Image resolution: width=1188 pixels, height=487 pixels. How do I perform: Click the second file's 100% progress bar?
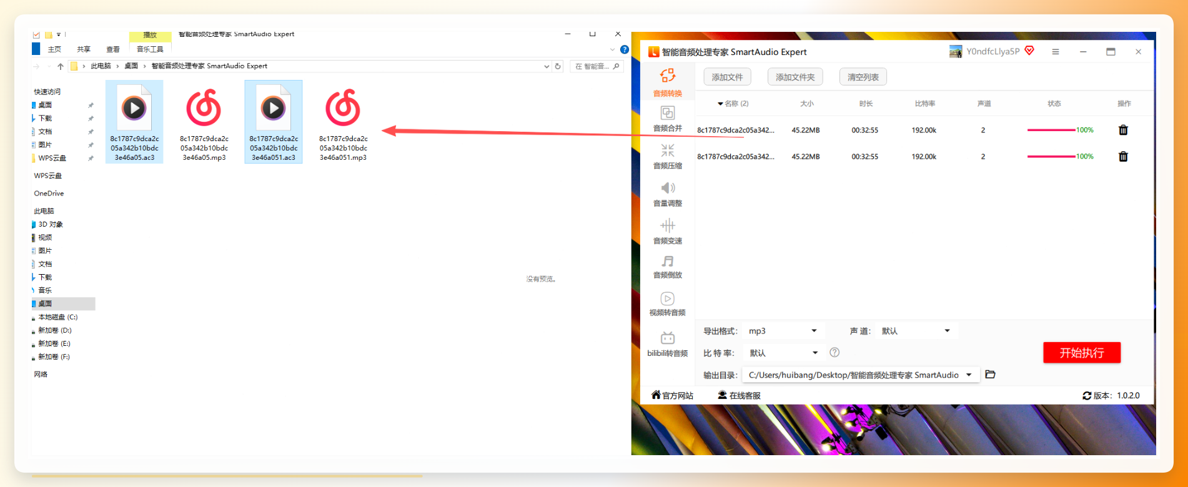pos(1061,156)
